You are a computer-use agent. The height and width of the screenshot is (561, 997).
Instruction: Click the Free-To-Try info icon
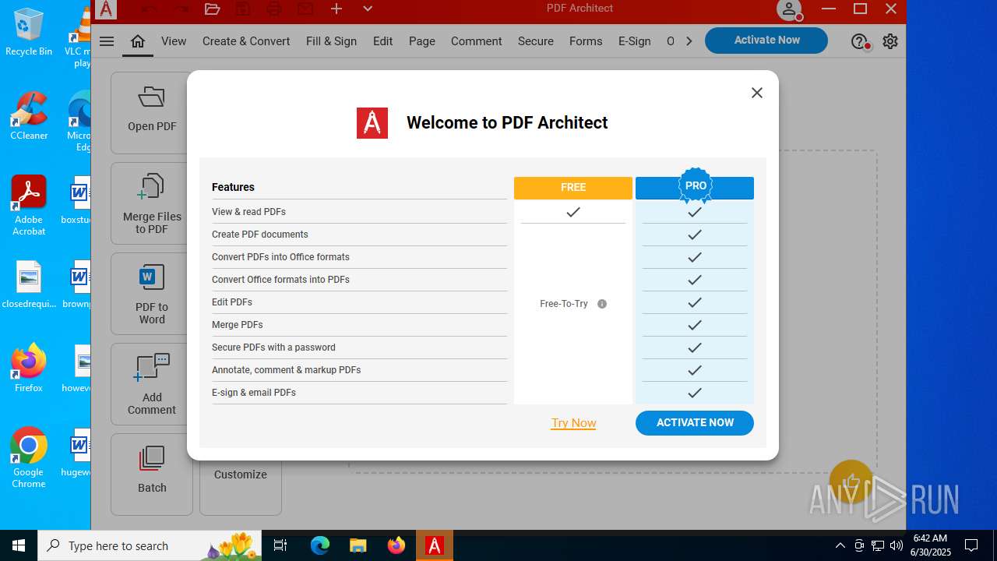[x=602, y=304]
